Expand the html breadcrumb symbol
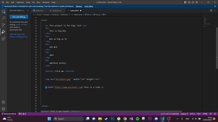Image resolution: width=218 pixels, height=122 pixels. (x=88, y=15)
